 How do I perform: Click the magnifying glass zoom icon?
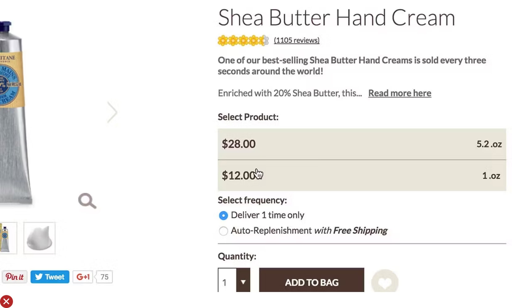87,201
